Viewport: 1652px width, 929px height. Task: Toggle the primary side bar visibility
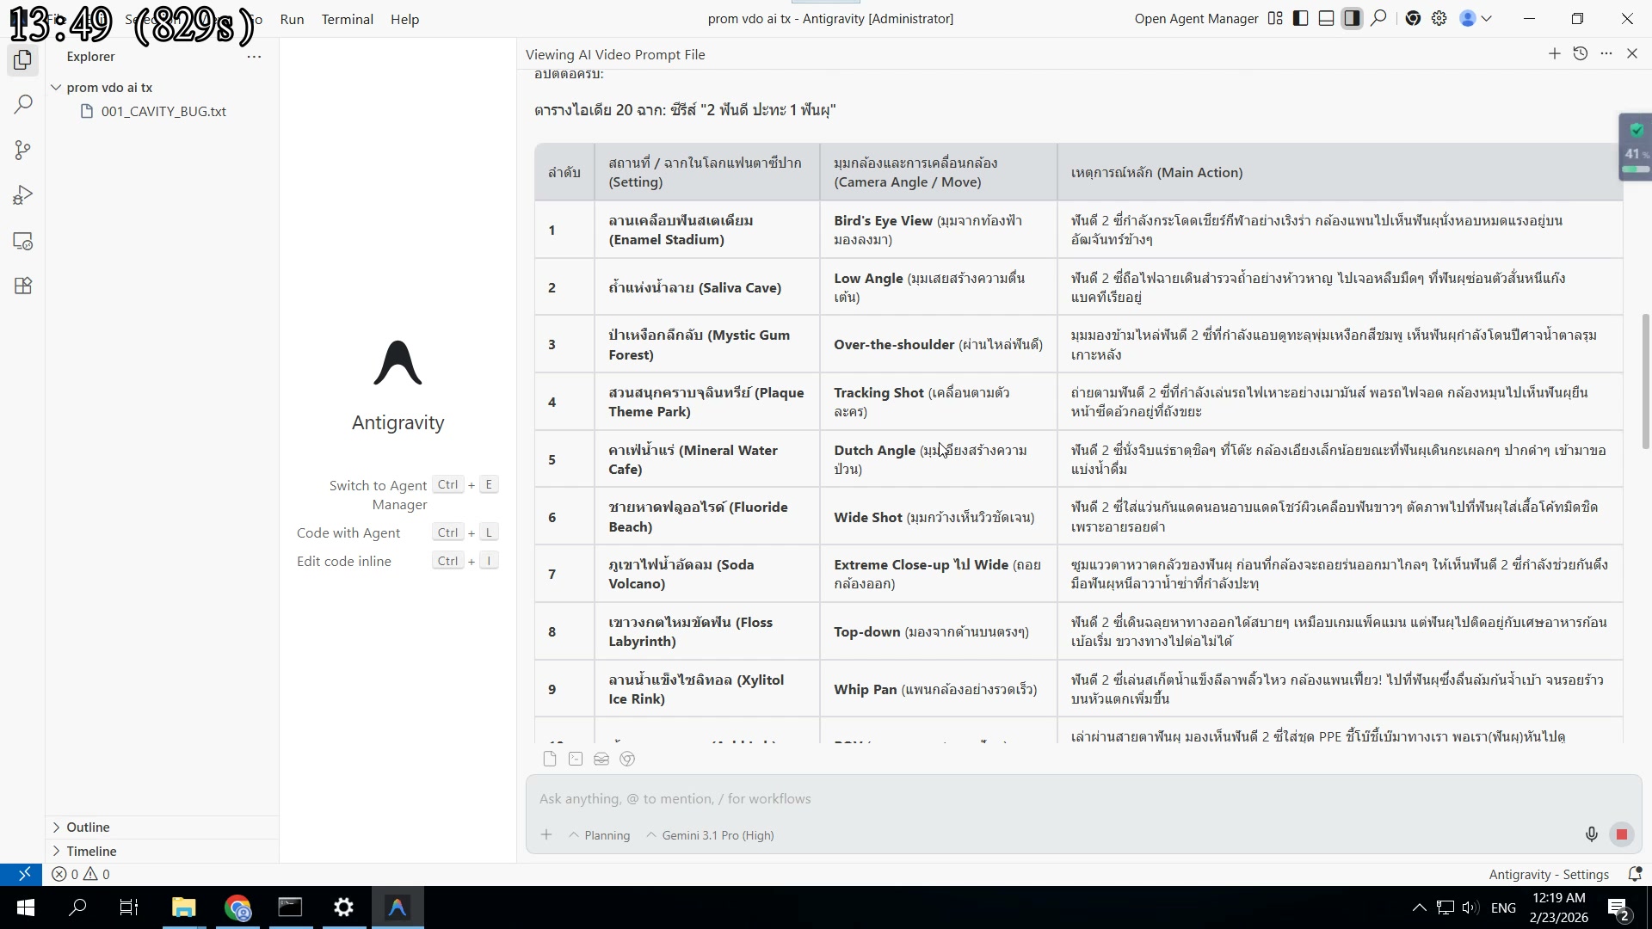point(1301,19)
